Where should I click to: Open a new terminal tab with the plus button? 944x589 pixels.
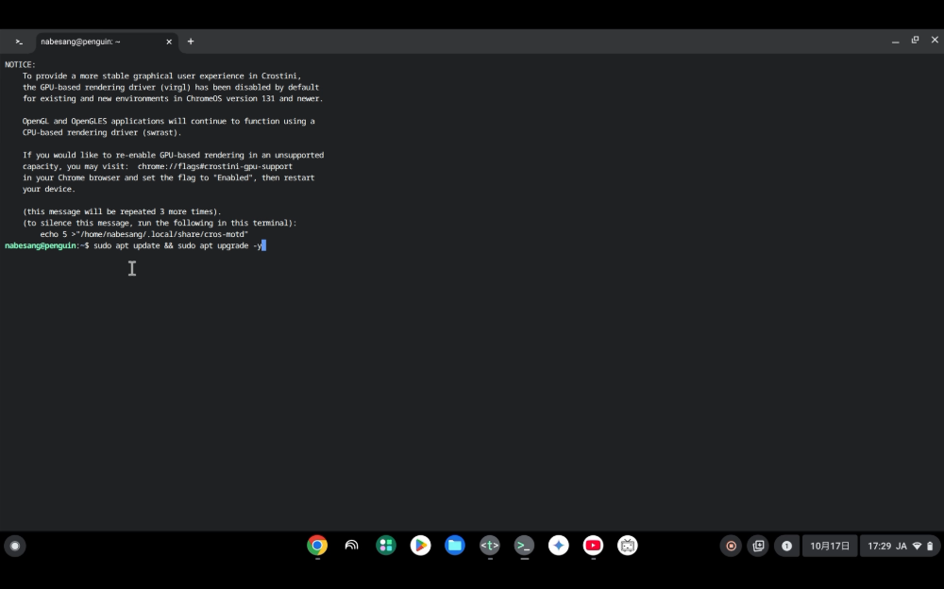point(191,42)
